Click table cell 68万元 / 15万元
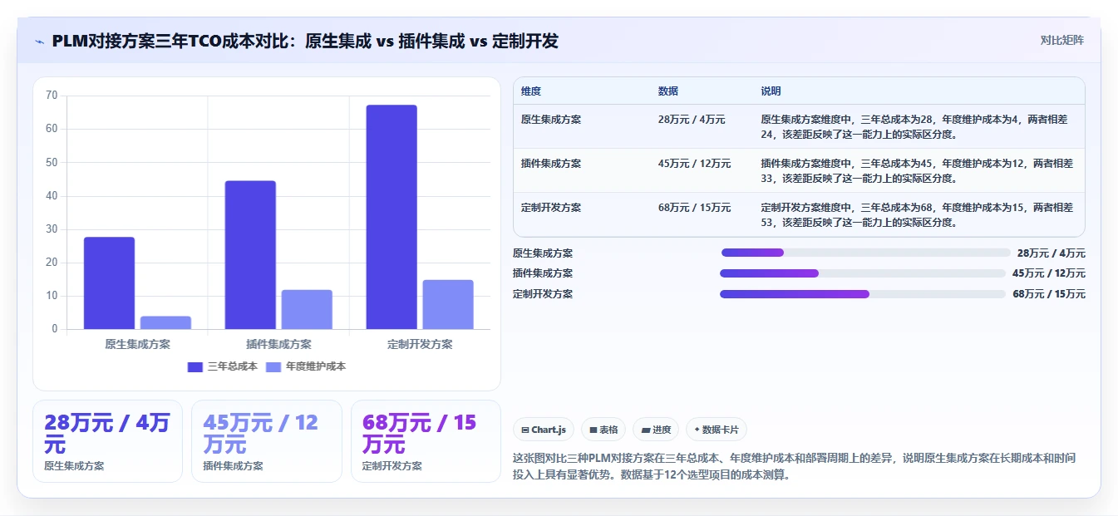The image size is (1118, 516). (x=694, y=208)
